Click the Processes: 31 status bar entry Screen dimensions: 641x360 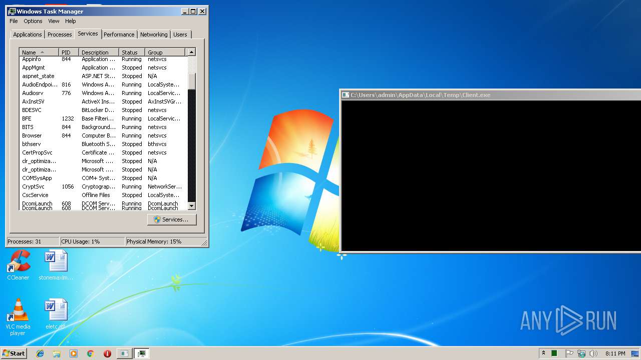33,241
